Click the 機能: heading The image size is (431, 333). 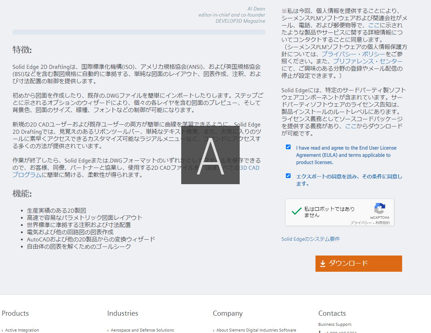point(22,194)
